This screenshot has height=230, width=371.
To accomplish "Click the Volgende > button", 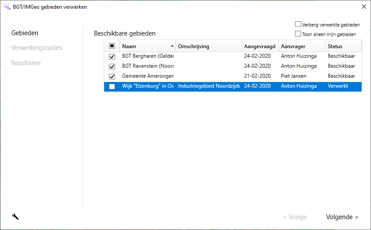I will click(x=342, y=217).
